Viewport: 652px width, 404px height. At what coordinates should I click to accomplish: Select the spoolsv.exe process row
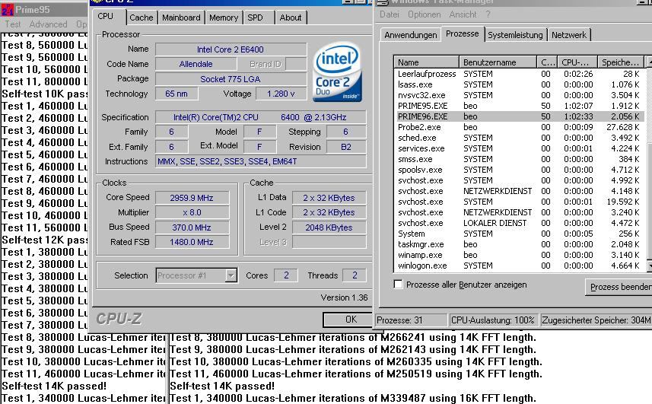tap(519, 170)
